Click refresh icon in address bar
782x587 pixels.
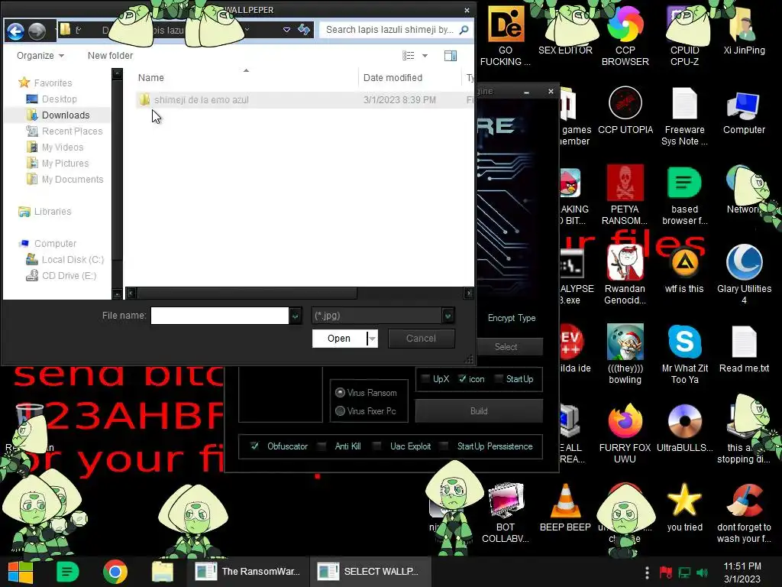tap(304, 30)
